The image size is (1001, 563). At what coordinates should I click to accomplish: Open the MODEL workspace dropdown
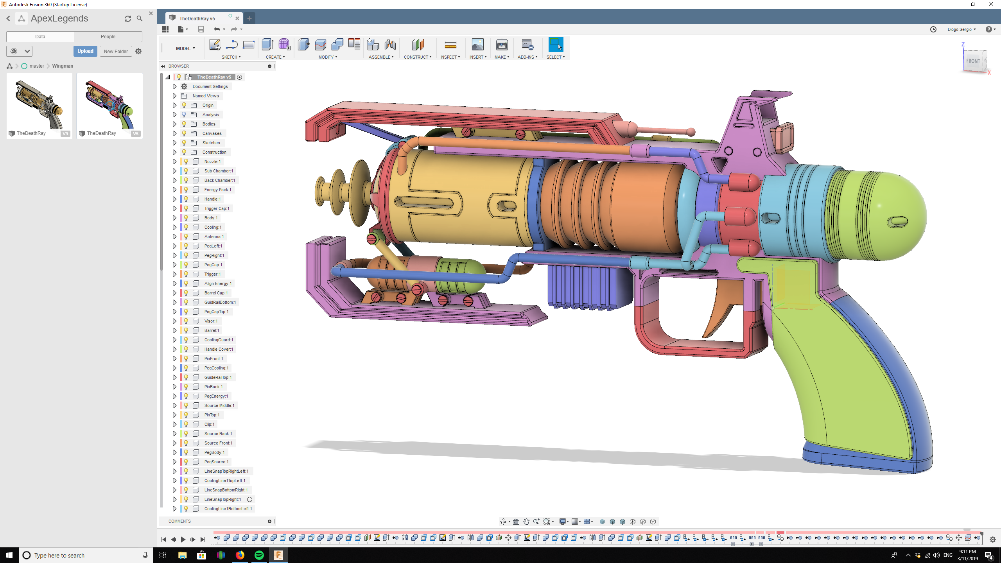pos(185,48)
